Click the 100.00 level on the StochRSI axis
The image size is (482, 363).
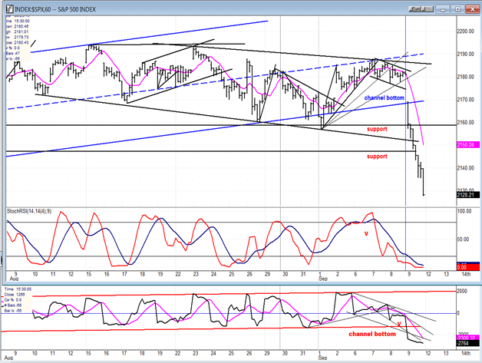click(465, 211)
